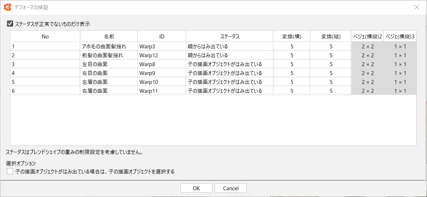
Task: Select the アホ毛の曲面髪揺れ row
Action: 104,46
